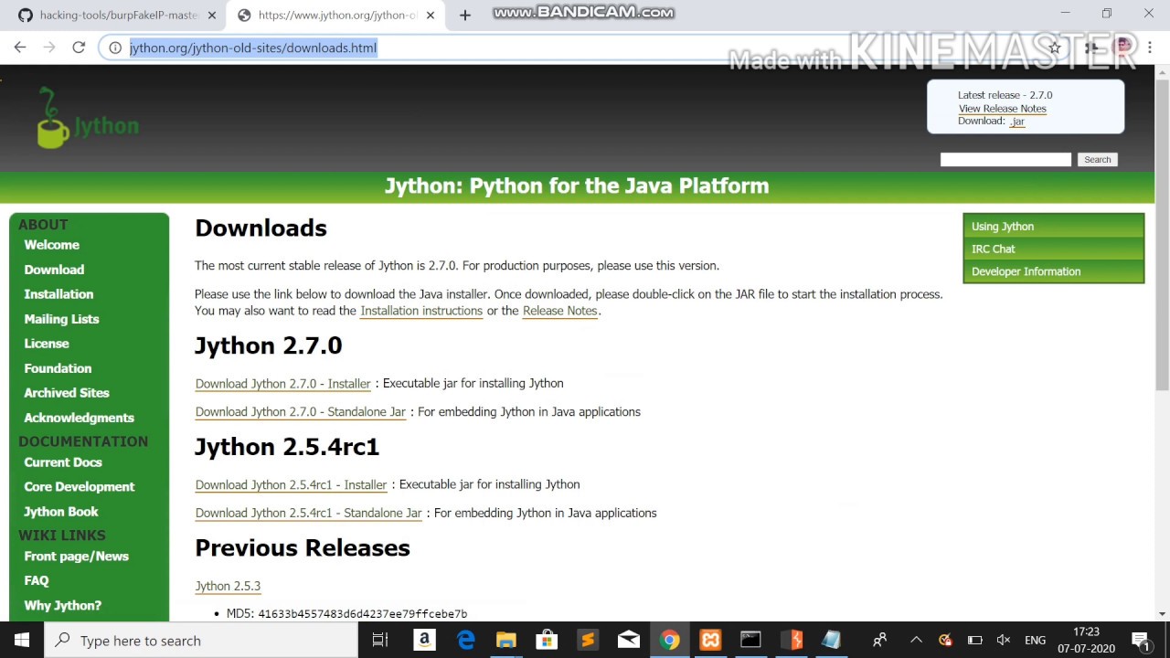Open Mailing Lists sidebar link
This screenshot has width=1170, height=658.
tap(61, 319)
